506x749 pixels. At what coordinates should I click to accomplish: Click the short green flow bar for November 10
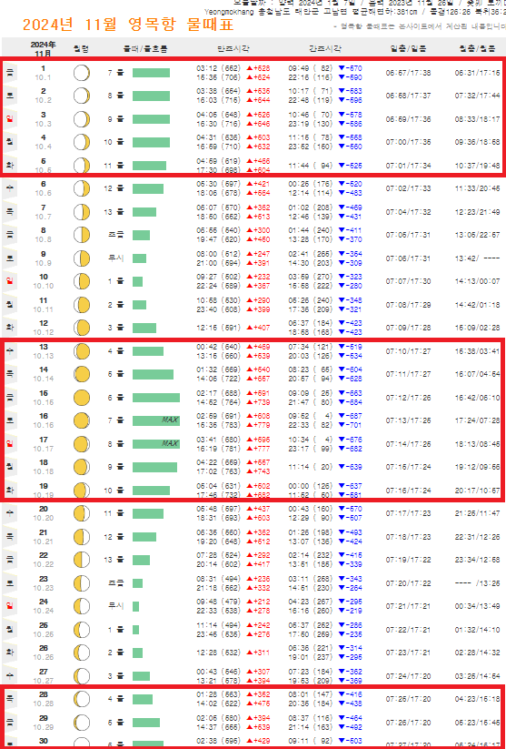click(x=137, y=281)
